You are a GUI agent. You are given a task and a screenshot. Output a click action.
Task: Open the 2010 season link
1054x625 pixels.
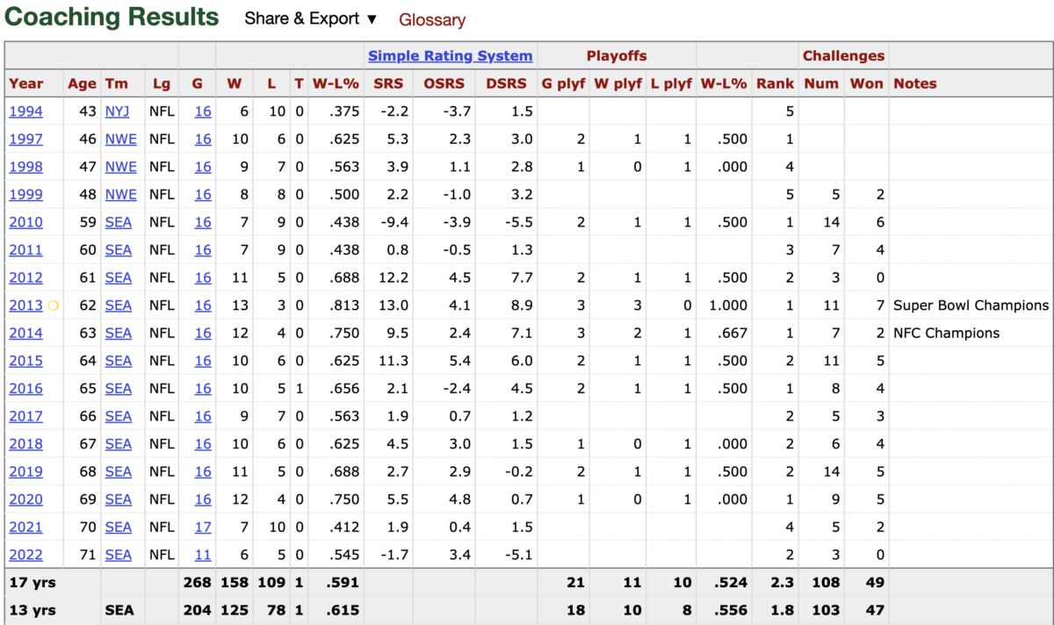(25, 222)
